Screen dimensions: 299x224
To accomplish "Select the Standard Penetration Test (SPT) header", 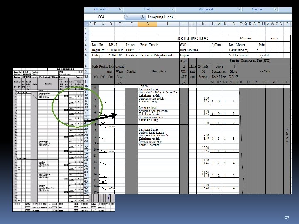I will tap(250, 61).
